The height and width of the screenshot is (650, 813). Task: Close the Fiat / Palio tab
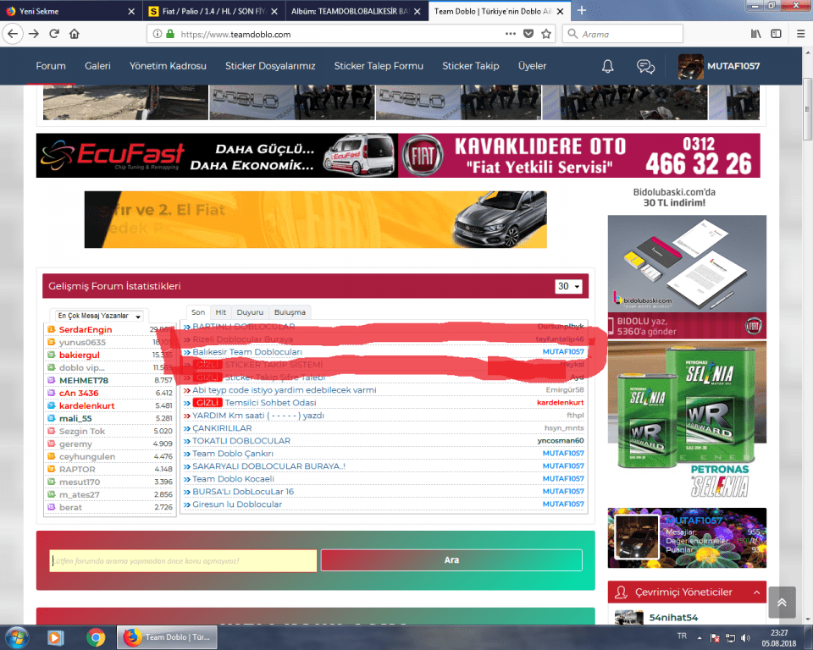(274, 11)
